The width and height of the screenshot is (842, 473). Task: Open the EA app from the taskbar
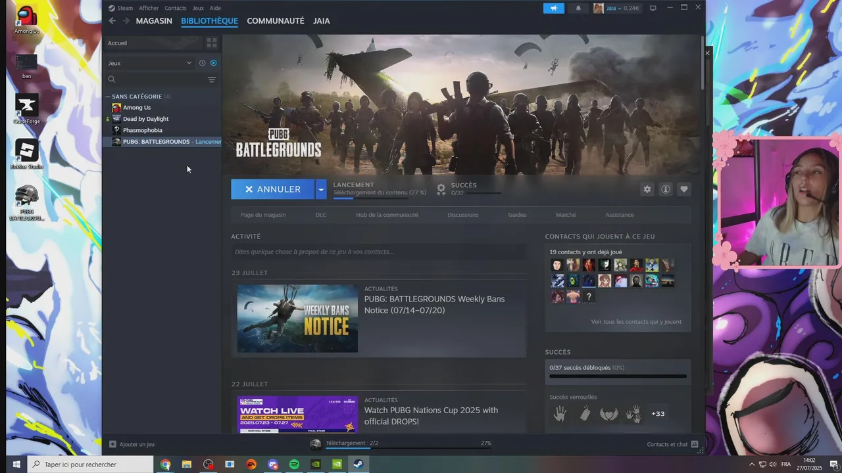coord(251,464)
